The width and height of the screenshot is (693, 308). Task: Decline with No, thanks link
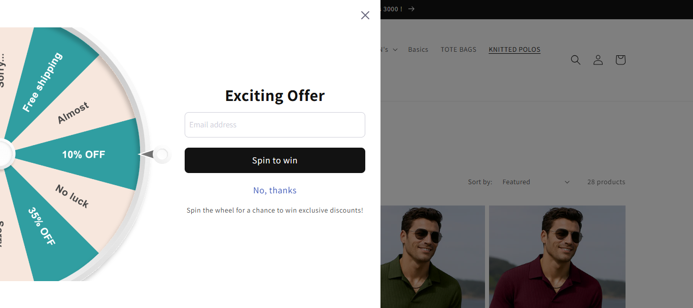point(275,190)
